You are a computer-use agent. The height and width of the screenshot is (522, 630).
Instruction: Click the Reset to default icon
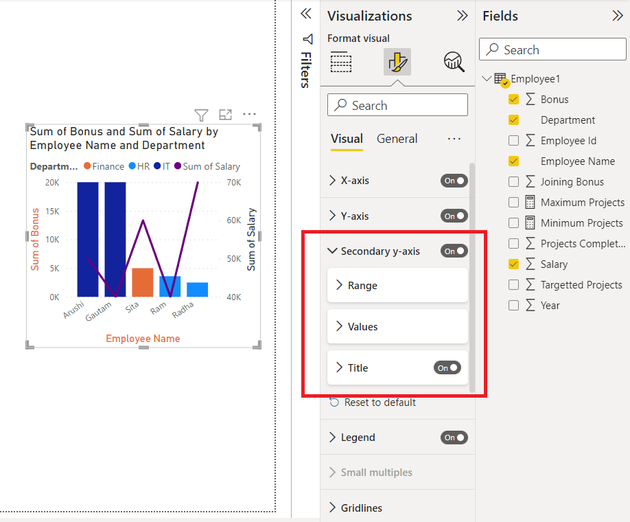(334, 402)
